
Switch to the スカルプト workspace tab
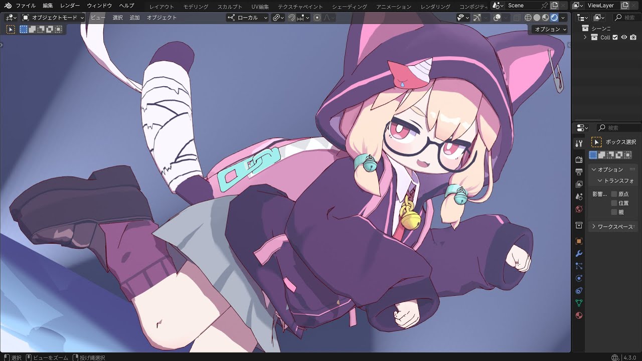coord(230,7)
